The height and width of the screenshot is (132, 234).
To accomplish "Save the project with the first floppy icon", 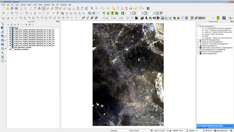I will [x=12, y=8].
